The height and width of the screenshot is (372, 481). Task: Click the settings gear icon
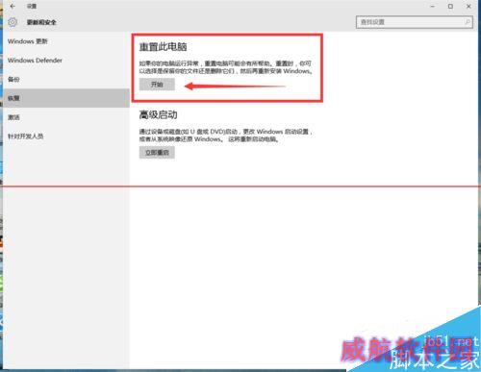pyautogui.click(x=13, y=22)
